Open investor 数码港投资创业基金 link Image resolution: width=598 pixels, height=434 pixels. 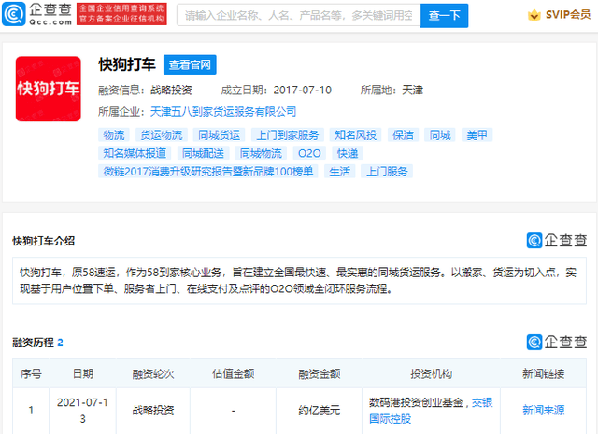tap(416, 402)
